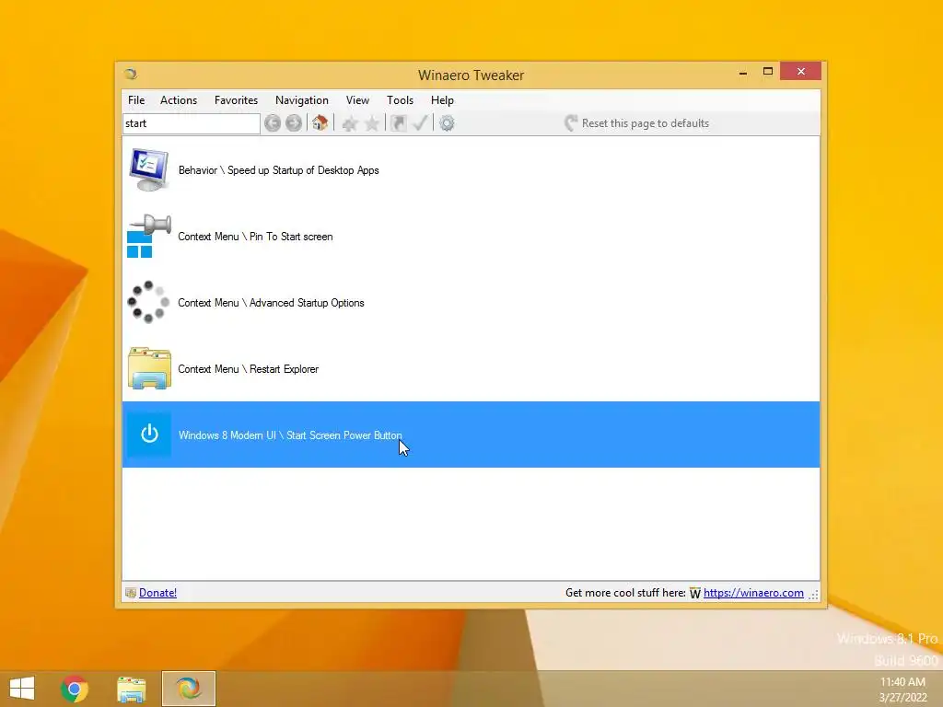
Task: Open the Windows Start button
Action: point(22,689)
